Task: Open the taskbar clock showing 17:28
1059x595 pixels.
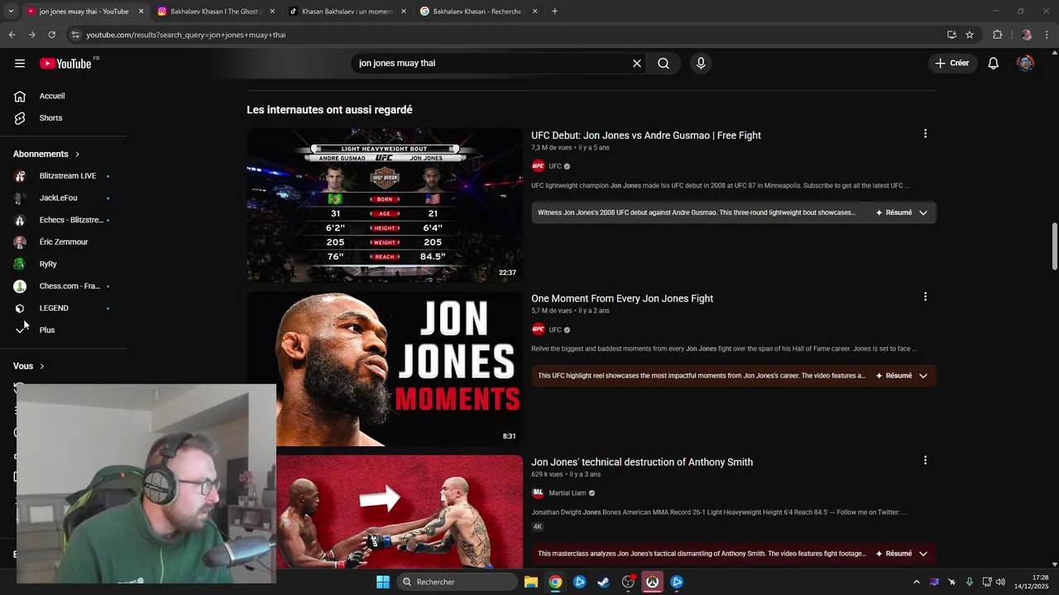Action: pyautogui.click(x=1031, y=582)
